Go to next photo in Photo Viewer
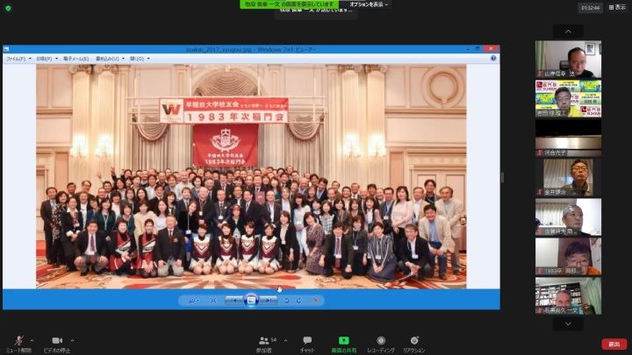The image size is (632, 355). 268,301
